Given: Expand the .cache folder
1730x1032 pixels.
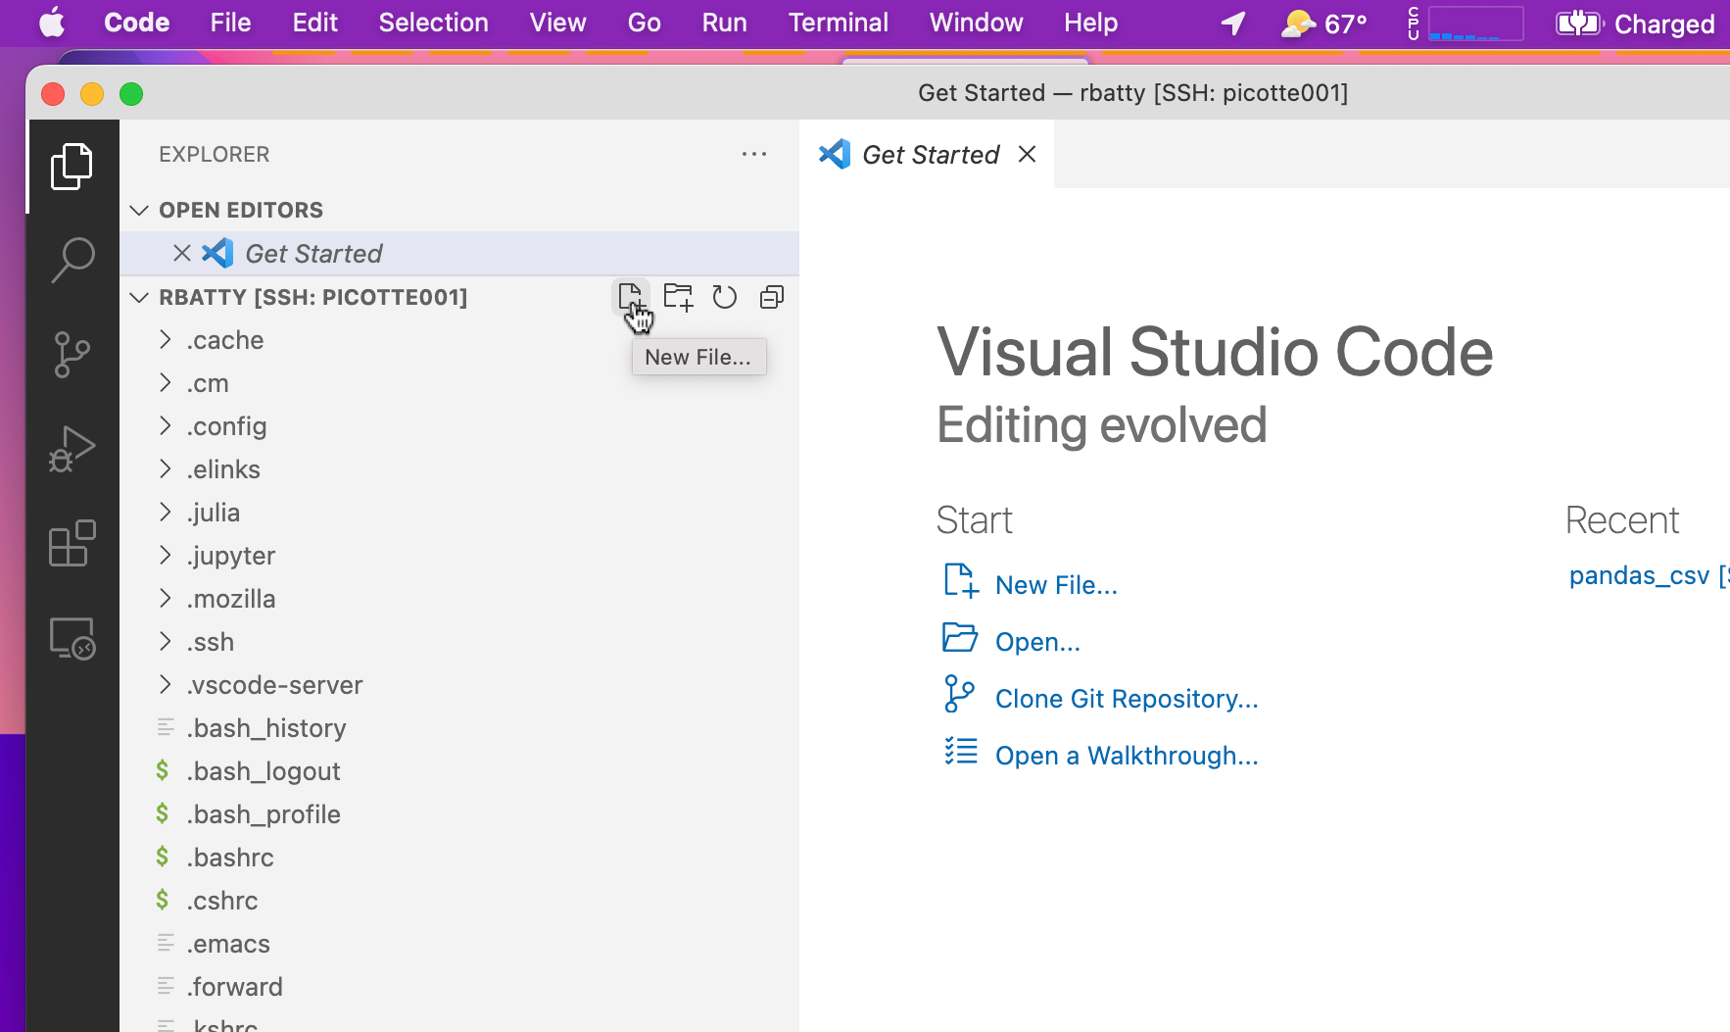Looking at the screenshot, I should click(166, 340).
